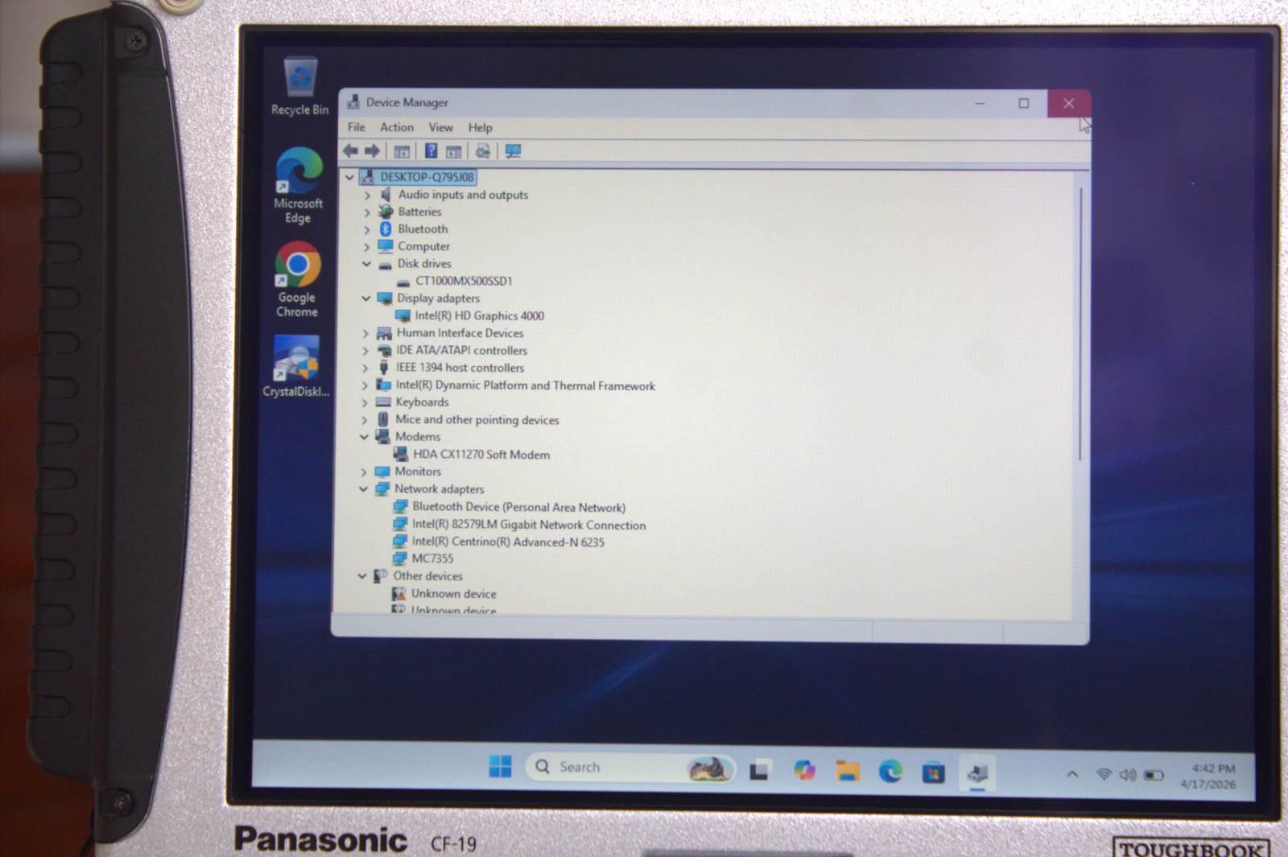The width and height of the screenshot is (1288, 857).
Task: Open Help via the blue question mark icon
Action: (x=431, y=151)
